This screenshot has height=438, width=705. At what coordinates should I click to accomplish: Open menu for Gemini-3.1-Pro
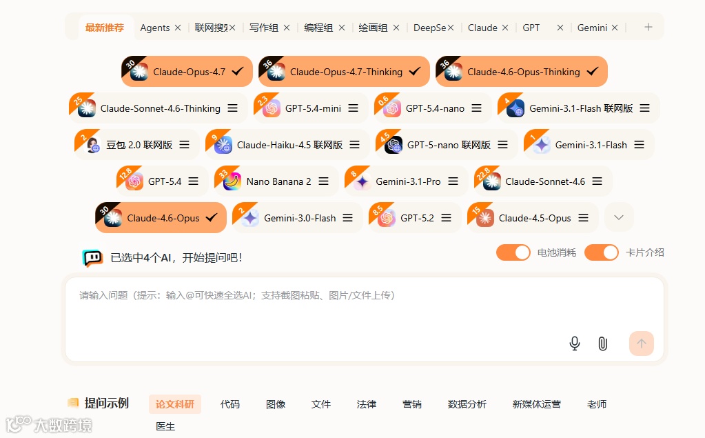pyautogui.click(x=453, y=181)
